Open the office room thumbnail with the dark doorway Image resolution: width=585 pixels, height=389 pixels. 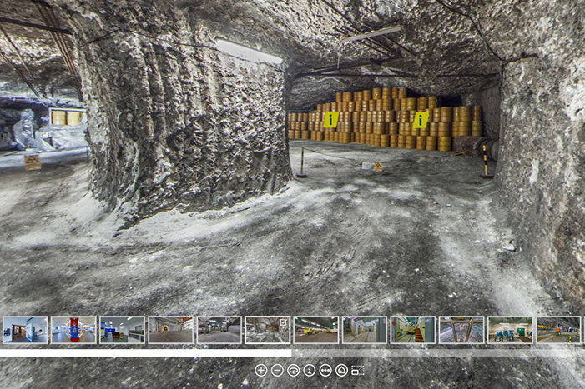[x=25, y=330]
